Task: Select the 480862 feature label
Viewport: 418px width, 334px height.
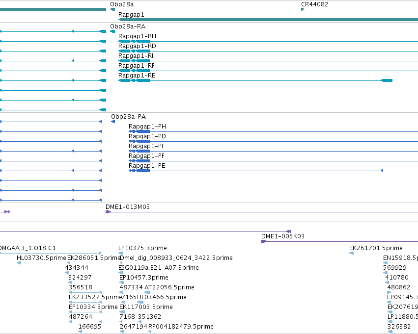Action: (399, 287)
